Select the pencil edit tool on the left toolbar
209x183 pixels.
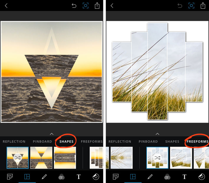tap(44, 177)
